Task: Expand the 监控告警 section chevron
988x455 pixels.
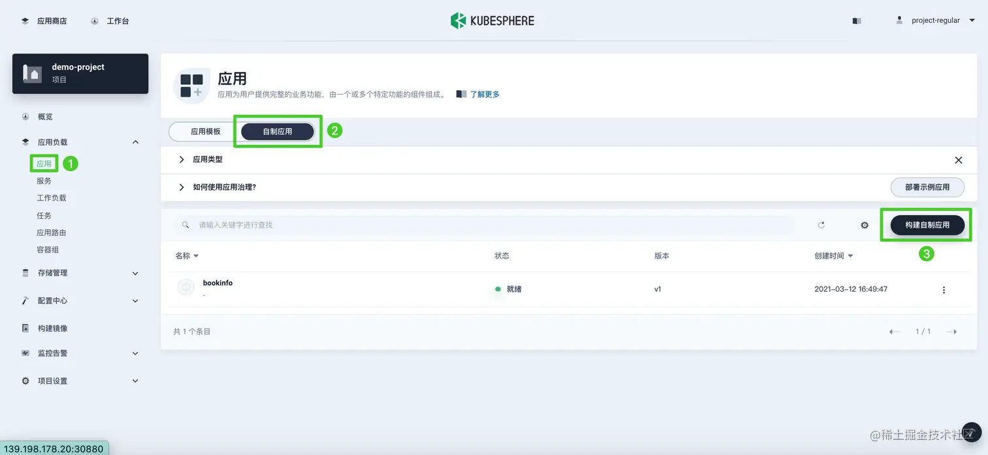Action: (x=135, y=353)
